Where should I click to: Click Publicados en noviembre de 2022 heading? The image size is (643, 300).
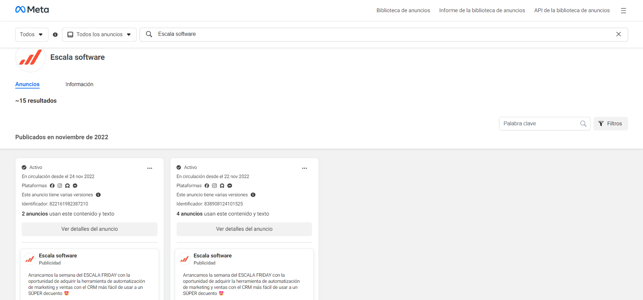(x=62, y=137)
